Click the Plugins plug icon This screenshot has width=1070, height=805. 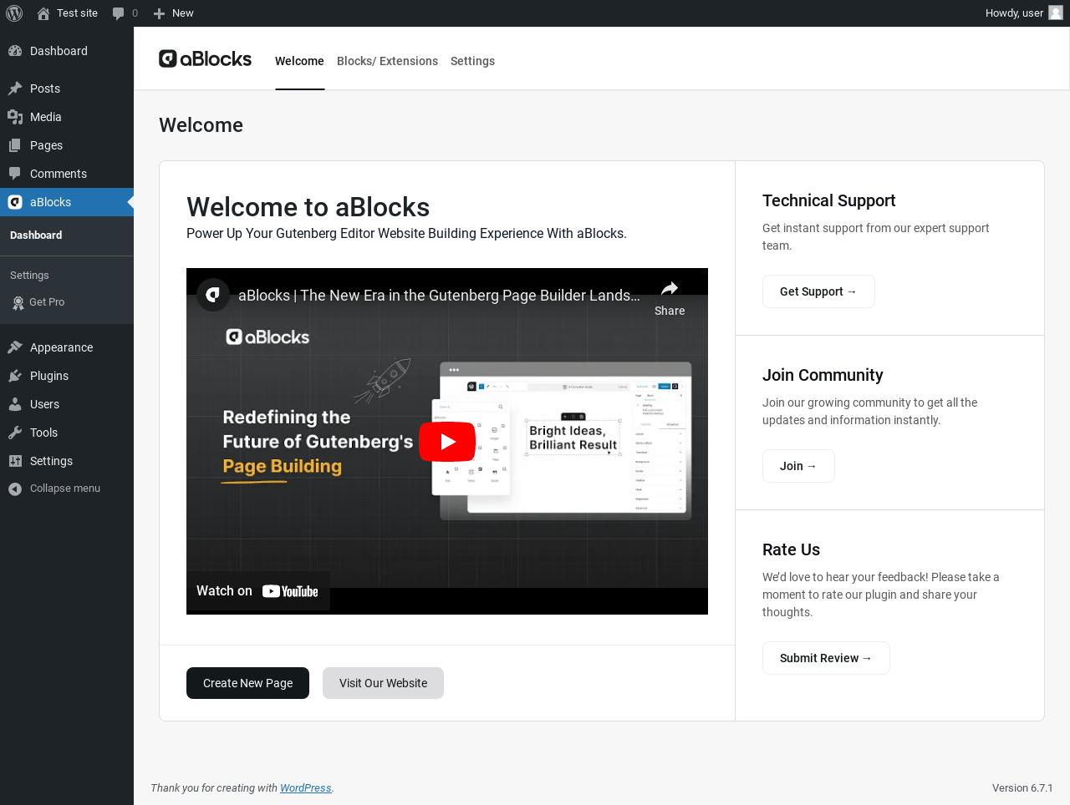pyautogui.click(x=15, y=376)
